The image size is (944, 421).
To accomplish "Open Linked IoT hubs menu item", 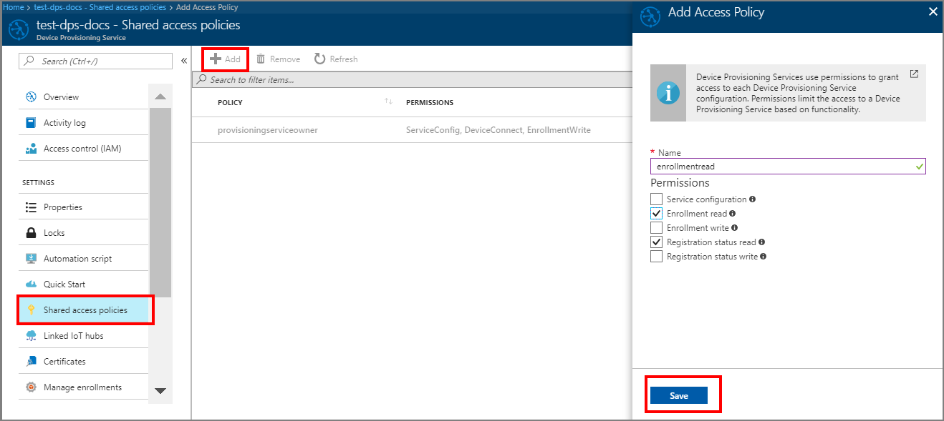I will tap(84, 336).
